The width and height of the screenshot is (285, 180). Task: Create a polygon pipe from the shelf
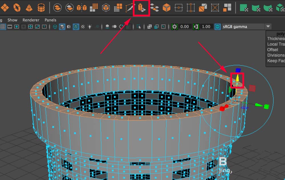coord(41,8)
